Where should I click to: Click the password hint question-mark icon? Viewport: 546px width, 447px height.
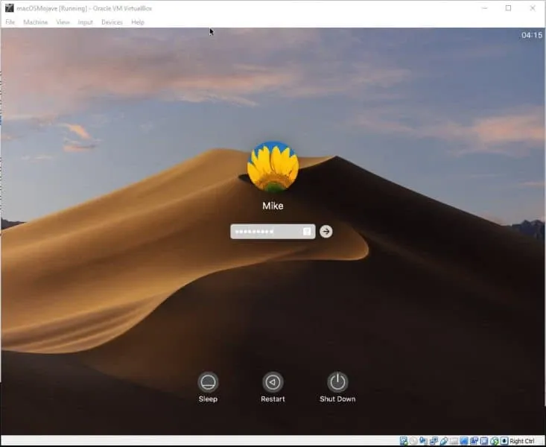306,232
